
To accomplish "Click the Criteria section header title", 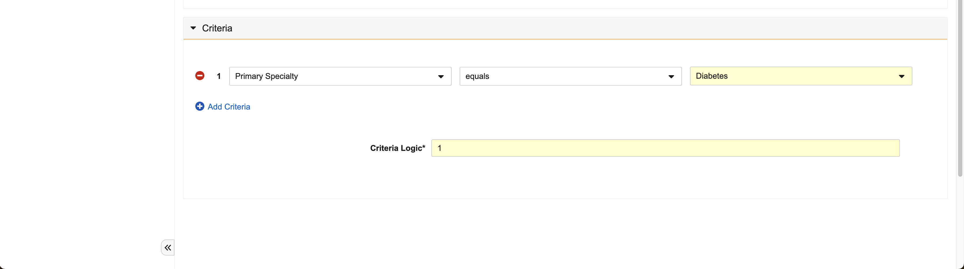I will coord(217,28).
